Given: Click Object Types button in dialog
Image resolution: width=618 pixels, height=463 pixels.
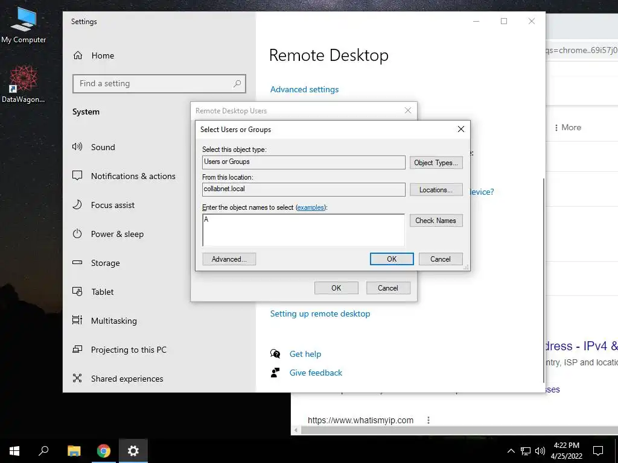Looking at the screenshot, I should [x=436, y=163].
